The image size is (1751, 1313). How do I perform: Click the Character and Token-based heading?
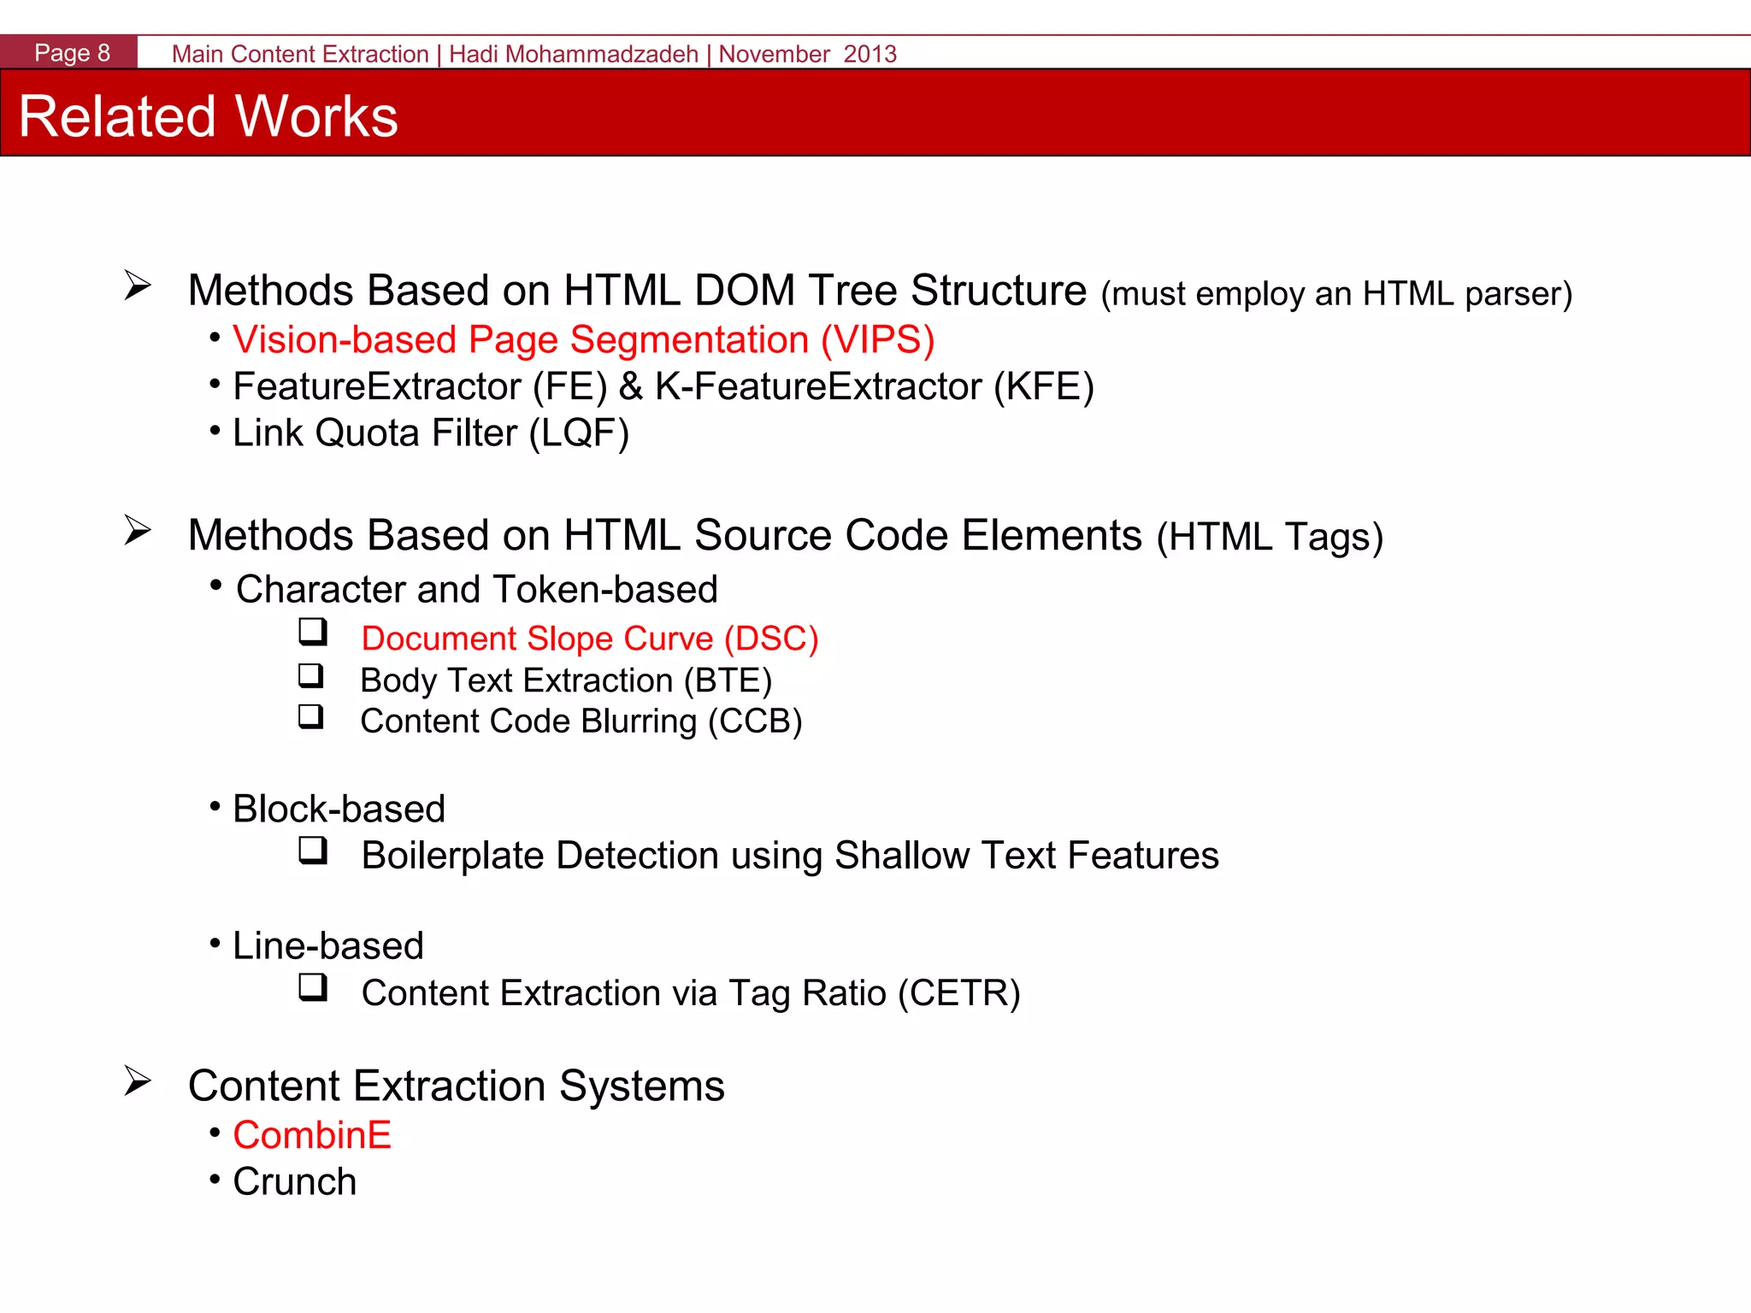coord(476,590)
